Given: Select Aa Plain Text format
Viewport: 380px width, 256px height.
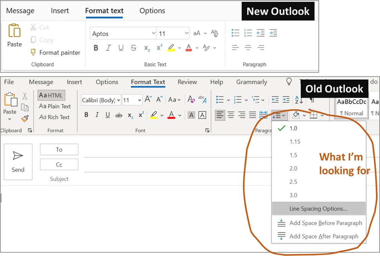Looking at the screenshot, I should coord(55,106).
